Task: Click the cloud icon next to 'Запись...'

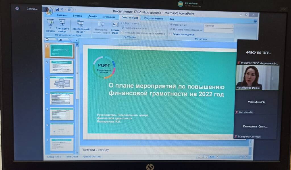Action: click(x=17, y=8)
